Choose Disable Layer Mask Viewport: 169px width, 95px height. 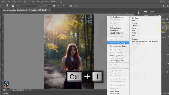pyautogui.click(x=116, y=56)
